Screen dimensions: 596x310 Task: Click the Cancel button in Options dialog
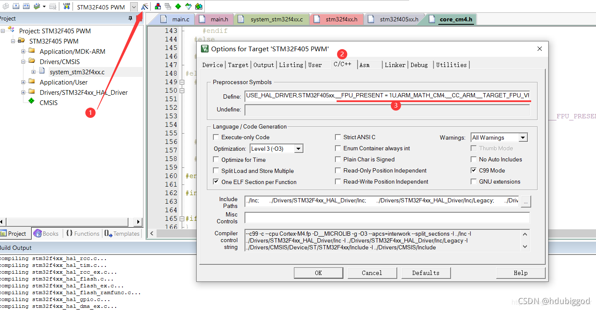(372, 273)
